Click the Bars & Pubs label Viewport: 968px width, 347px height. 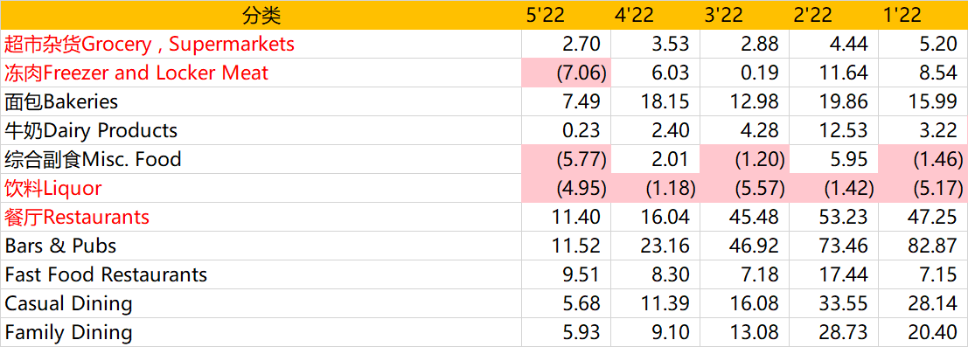tap(60, 246)
